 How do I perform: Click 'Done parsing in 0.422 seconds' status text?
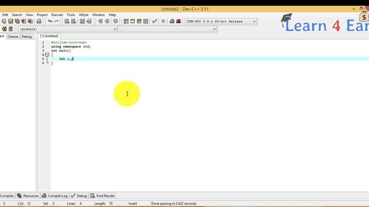pyautogui.click(x=174, y=204)
